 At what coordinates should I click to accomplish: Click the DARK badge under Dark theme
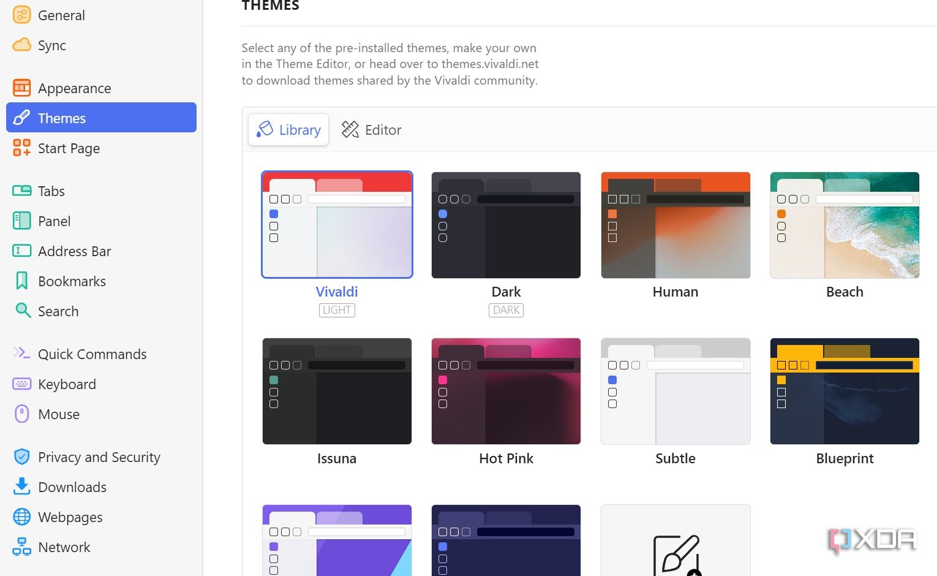506,310
